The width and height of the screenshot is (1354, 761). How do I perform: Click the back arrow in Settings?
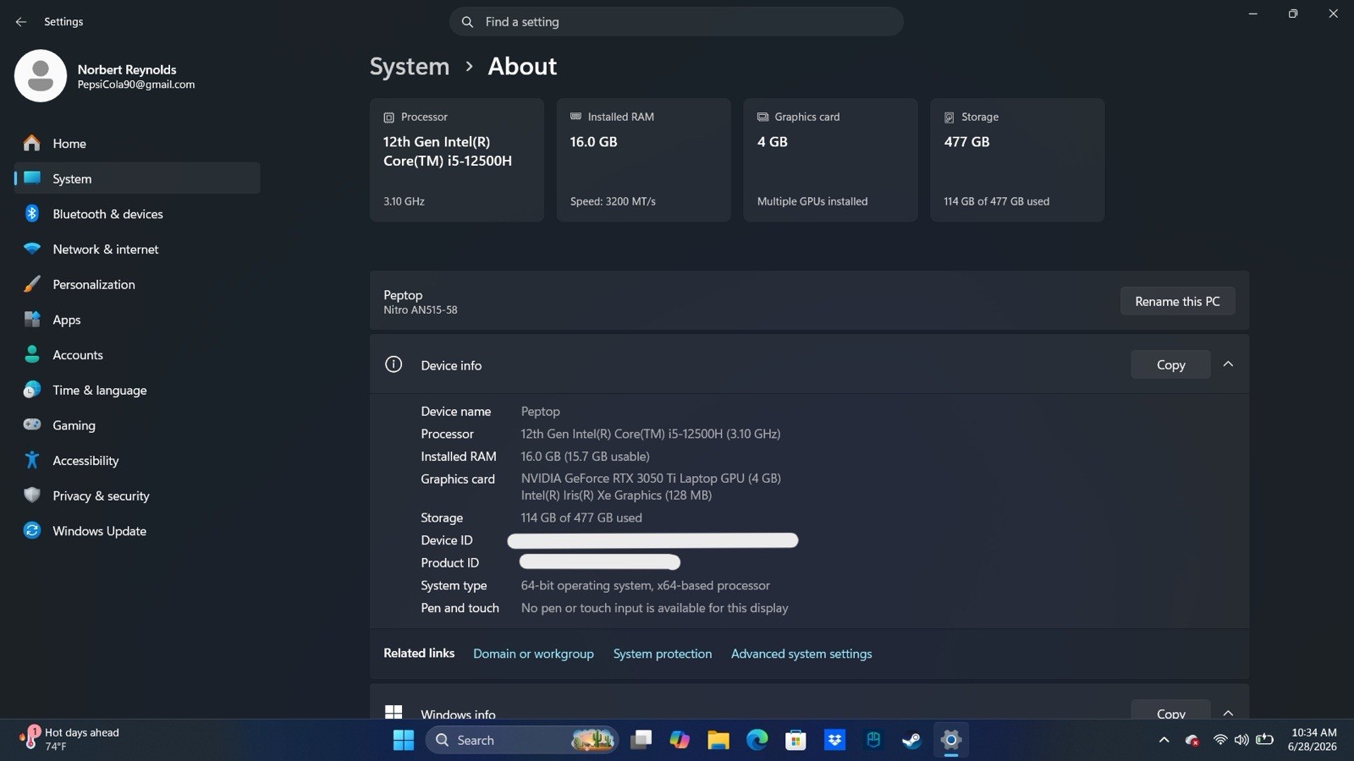(21, 22)
